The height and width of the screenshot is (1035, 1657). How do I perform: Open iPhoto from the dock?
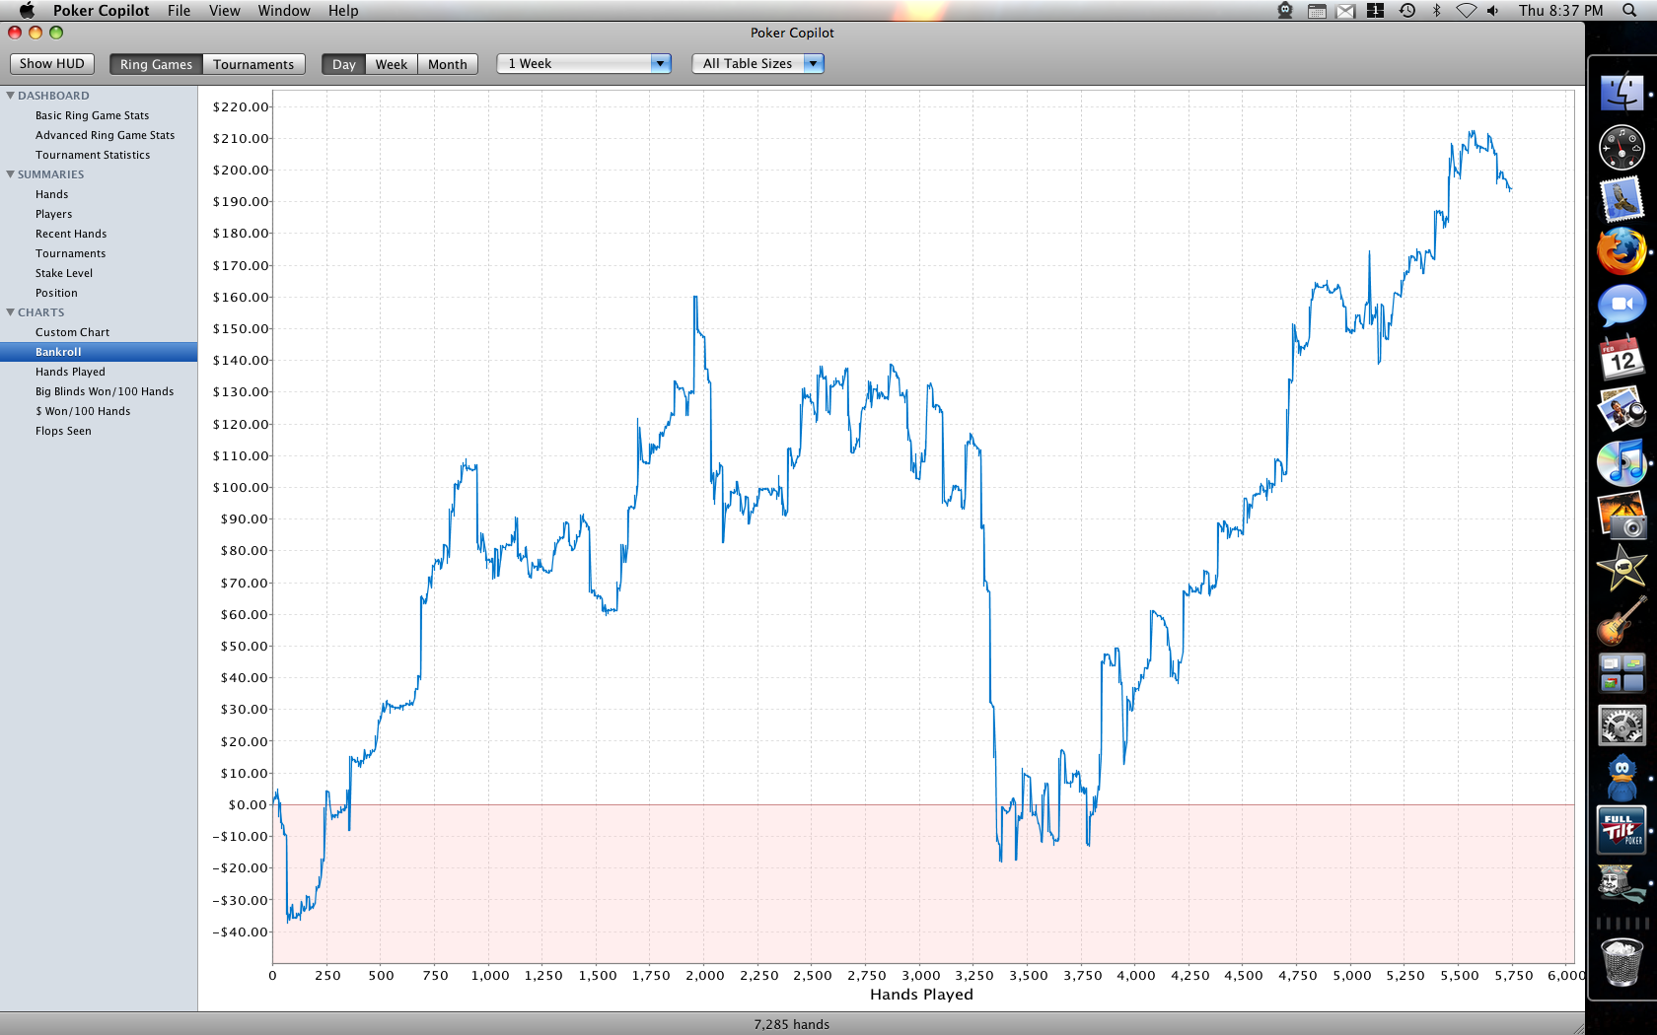click(1621, 517)
